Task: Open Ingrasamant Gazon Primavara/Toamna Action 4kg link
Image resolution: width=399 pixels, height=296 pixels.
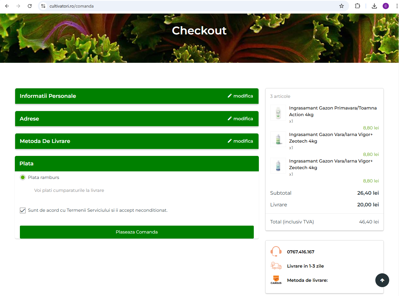Action: [x=333, y=111]
